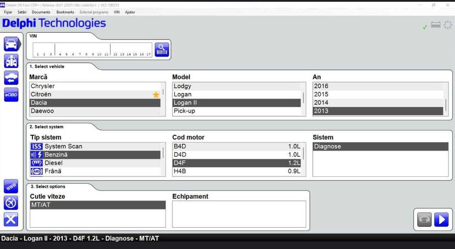Select year 2013 in the An list
Image resolution: width=455 pixels, height=249 pixels.
pos(378,111)
